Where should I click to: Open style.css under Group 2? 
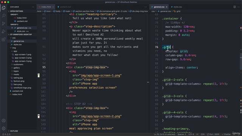click(x=21, y=31)
